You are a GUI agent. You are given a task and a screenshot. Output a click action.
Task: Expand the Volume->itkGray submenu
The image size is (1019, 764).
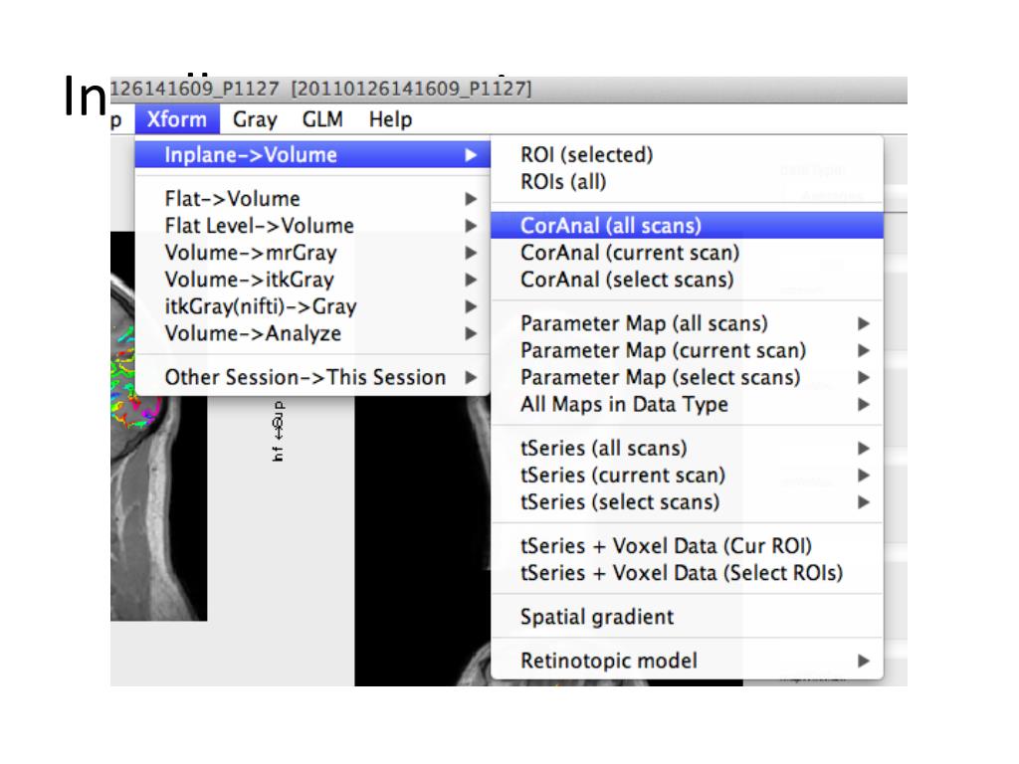click(312, 280)
